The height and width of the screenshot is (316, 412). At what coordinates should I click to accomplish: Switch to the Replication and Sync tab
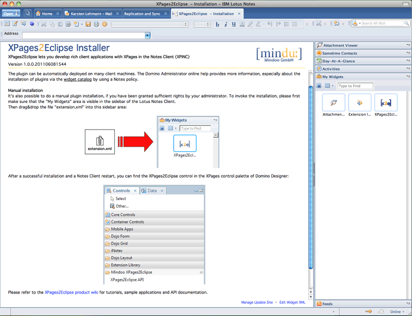click(142, 14)
